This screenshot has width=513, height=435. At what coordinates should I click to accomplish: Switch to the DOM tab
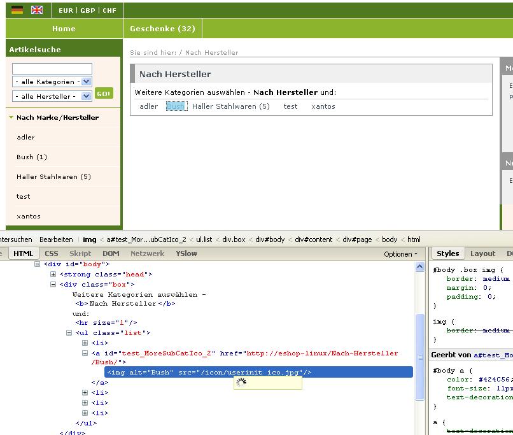(111, 253)
